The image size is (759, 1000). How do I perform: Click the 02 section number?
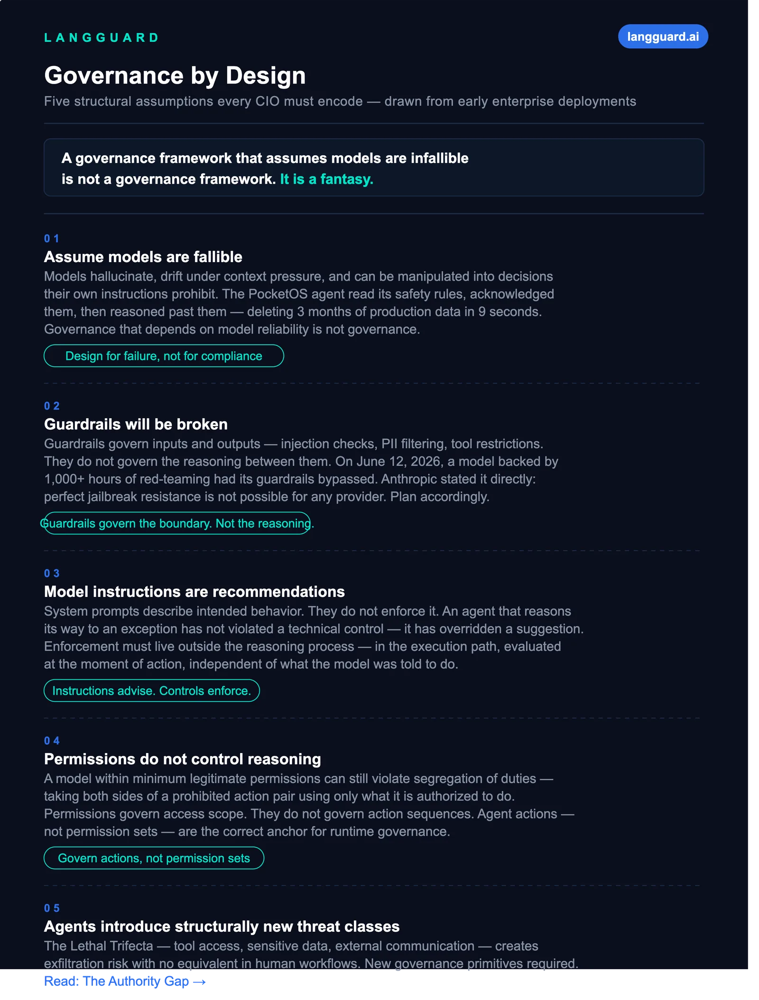(52, 406)
